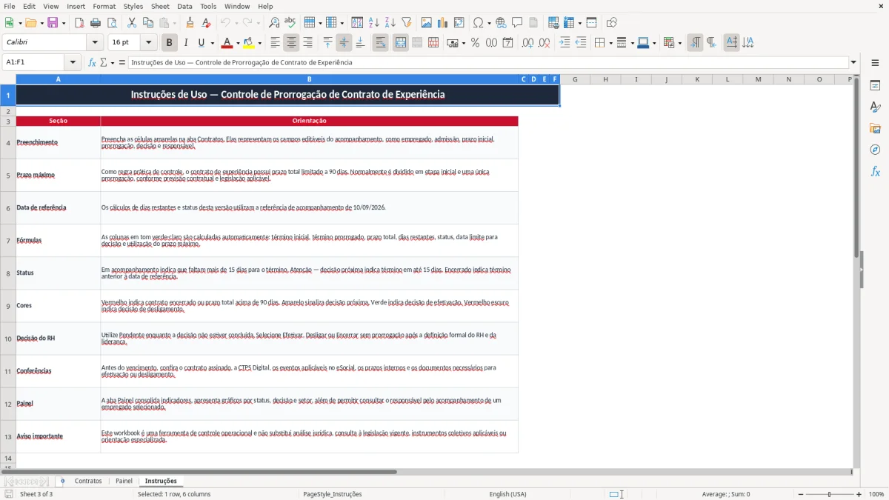Apply yellow Background Color swatch
889x500 pixels.
click(248, 43)
